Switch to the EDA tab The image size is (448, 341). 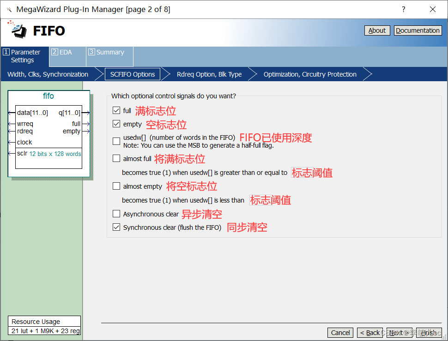click(x=68, y=56)
